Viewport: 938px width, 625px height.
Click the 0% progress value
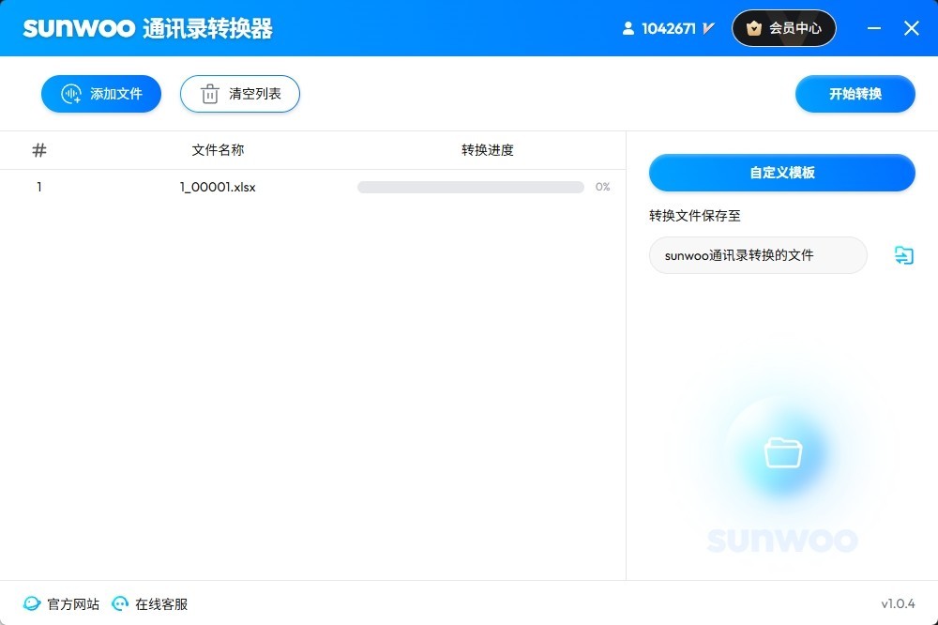coord(602,188)
